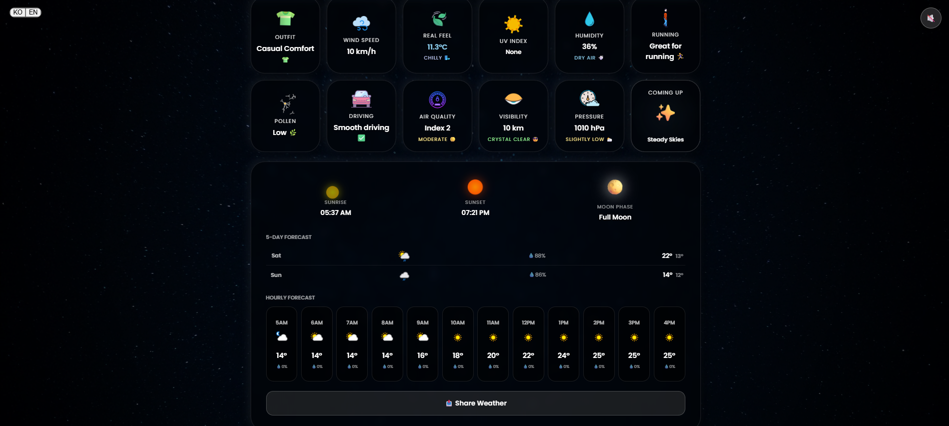Click the Full Moon phase icon
Viewport: 949px width, 426px height.
tap(615, 187)
